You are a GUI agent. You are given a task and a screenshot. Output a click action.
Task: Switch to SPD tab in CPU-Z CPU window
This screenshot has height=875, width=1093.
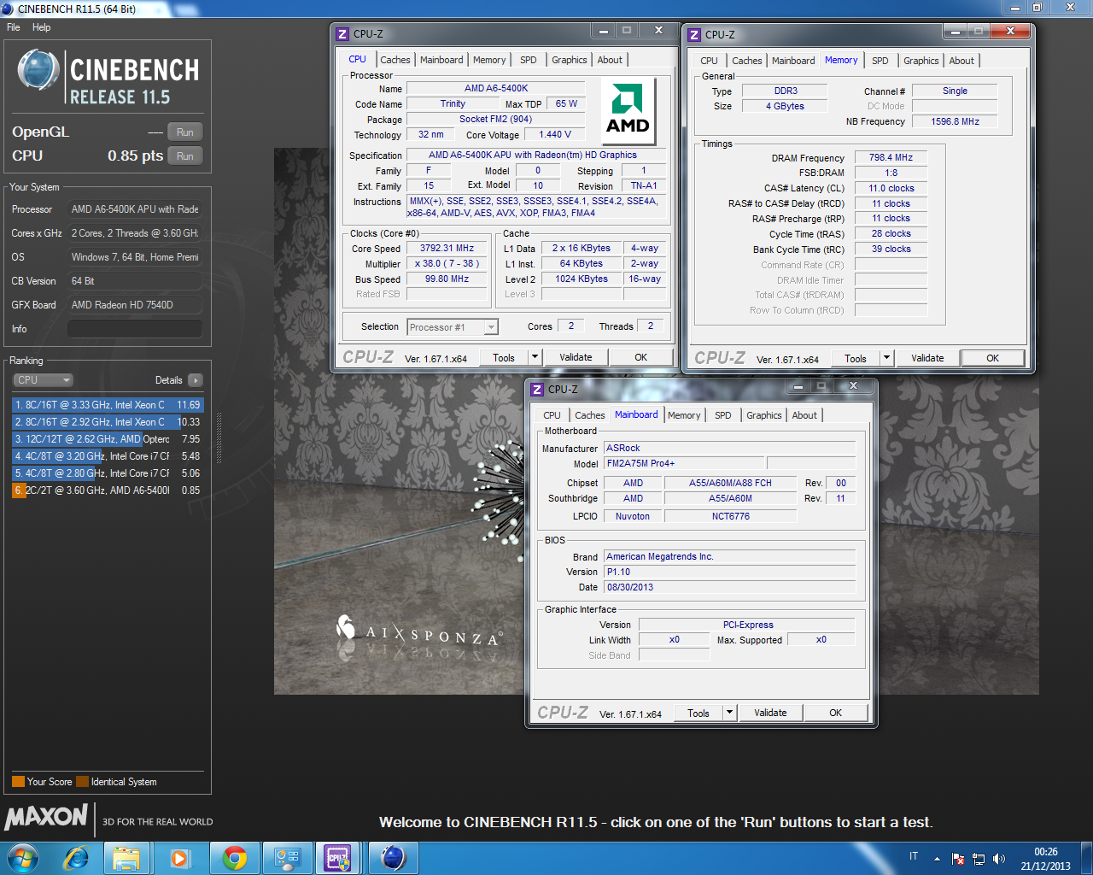pos(529,60)
